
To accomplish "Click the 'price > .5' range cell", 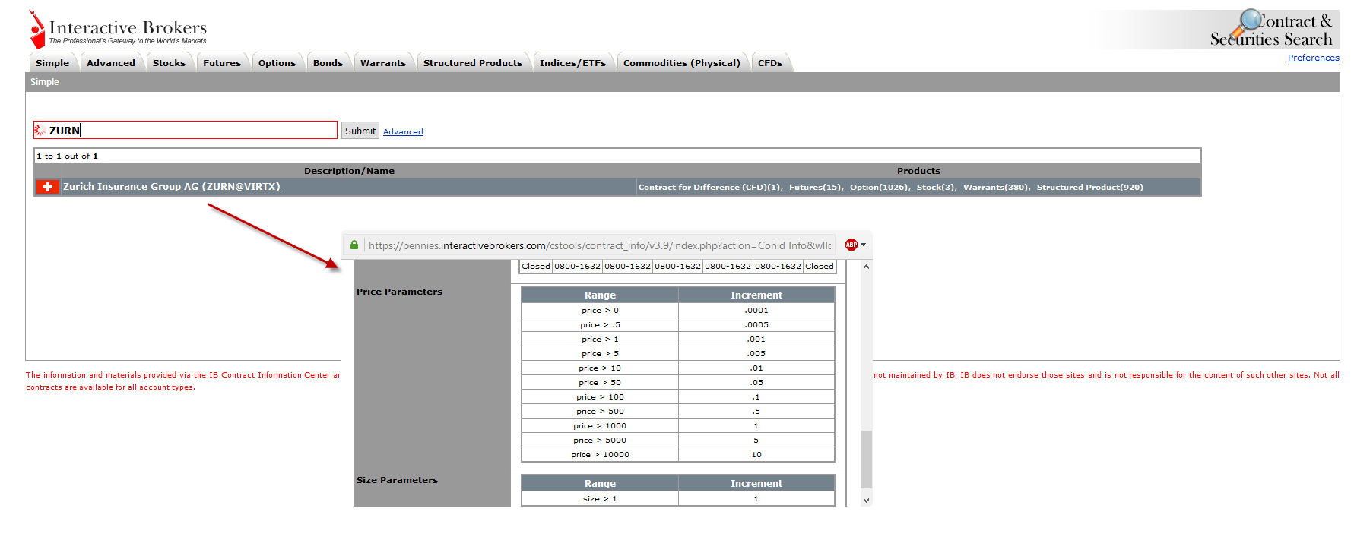I will click(x=600, y=324).
